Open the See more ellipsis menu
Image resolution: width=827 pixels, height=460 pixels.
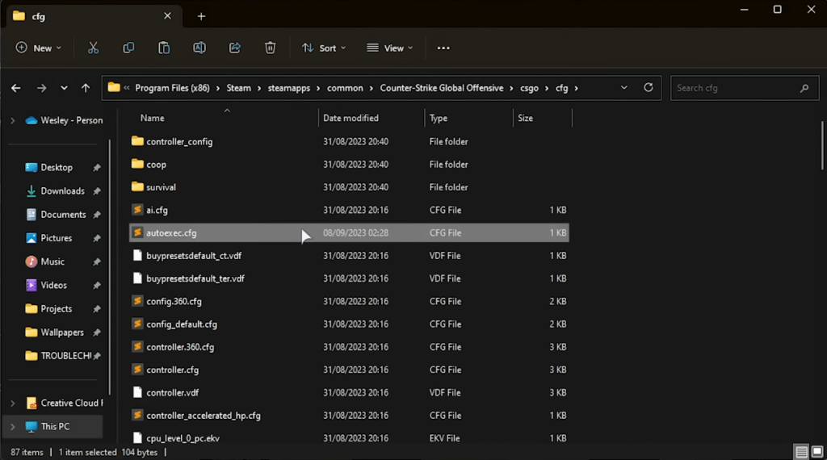(443, 48)
